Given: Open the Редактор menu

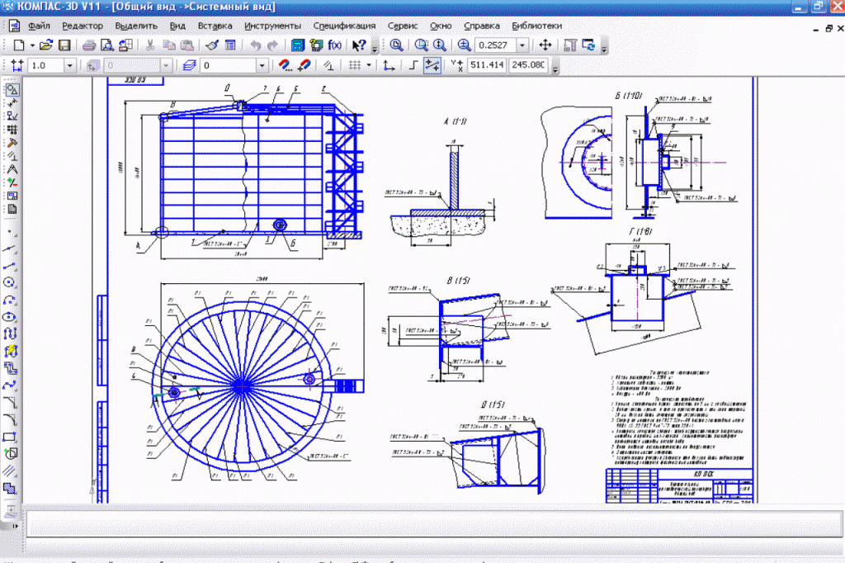Looking at the screenshot, I should click(x=83, y=26).
